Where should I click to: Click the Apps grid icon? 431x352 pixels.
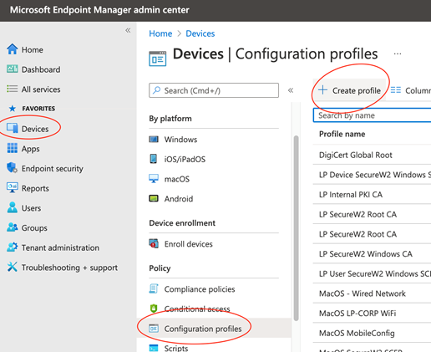(13, 148)
